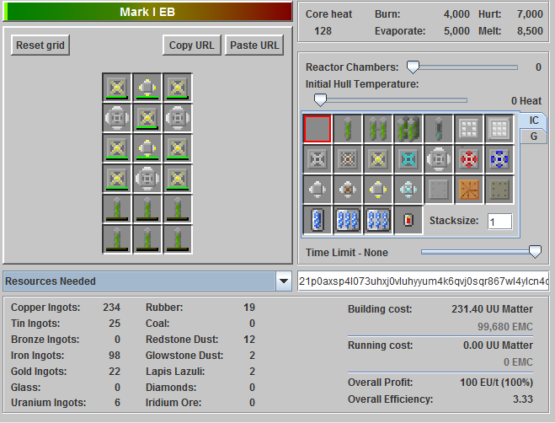Image resolution: width=555 pixels, height=423 pixels.
Task: Select the cyan advanced heat exchanger in palette
Action: [408, 190]
